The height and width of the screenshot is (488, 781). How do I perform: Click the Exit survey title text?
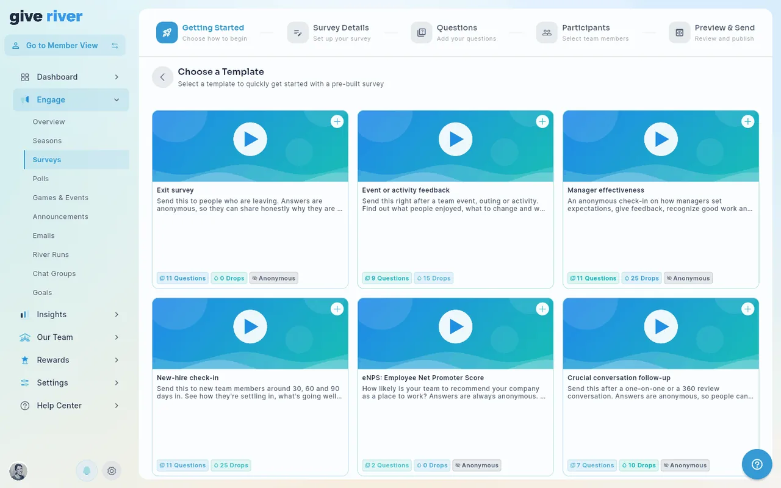pos(175,190)
